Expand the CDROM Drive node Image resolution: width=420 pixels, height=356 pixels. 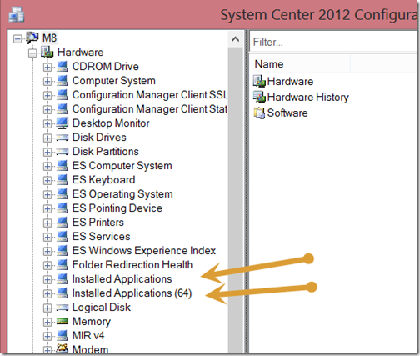[x=47, y=68]
